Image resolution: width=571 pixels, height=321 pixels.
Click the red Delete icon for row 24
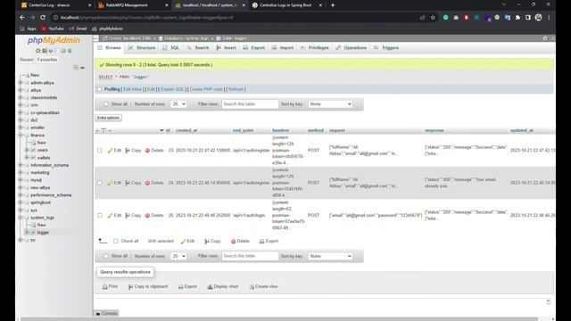(147, 183)
